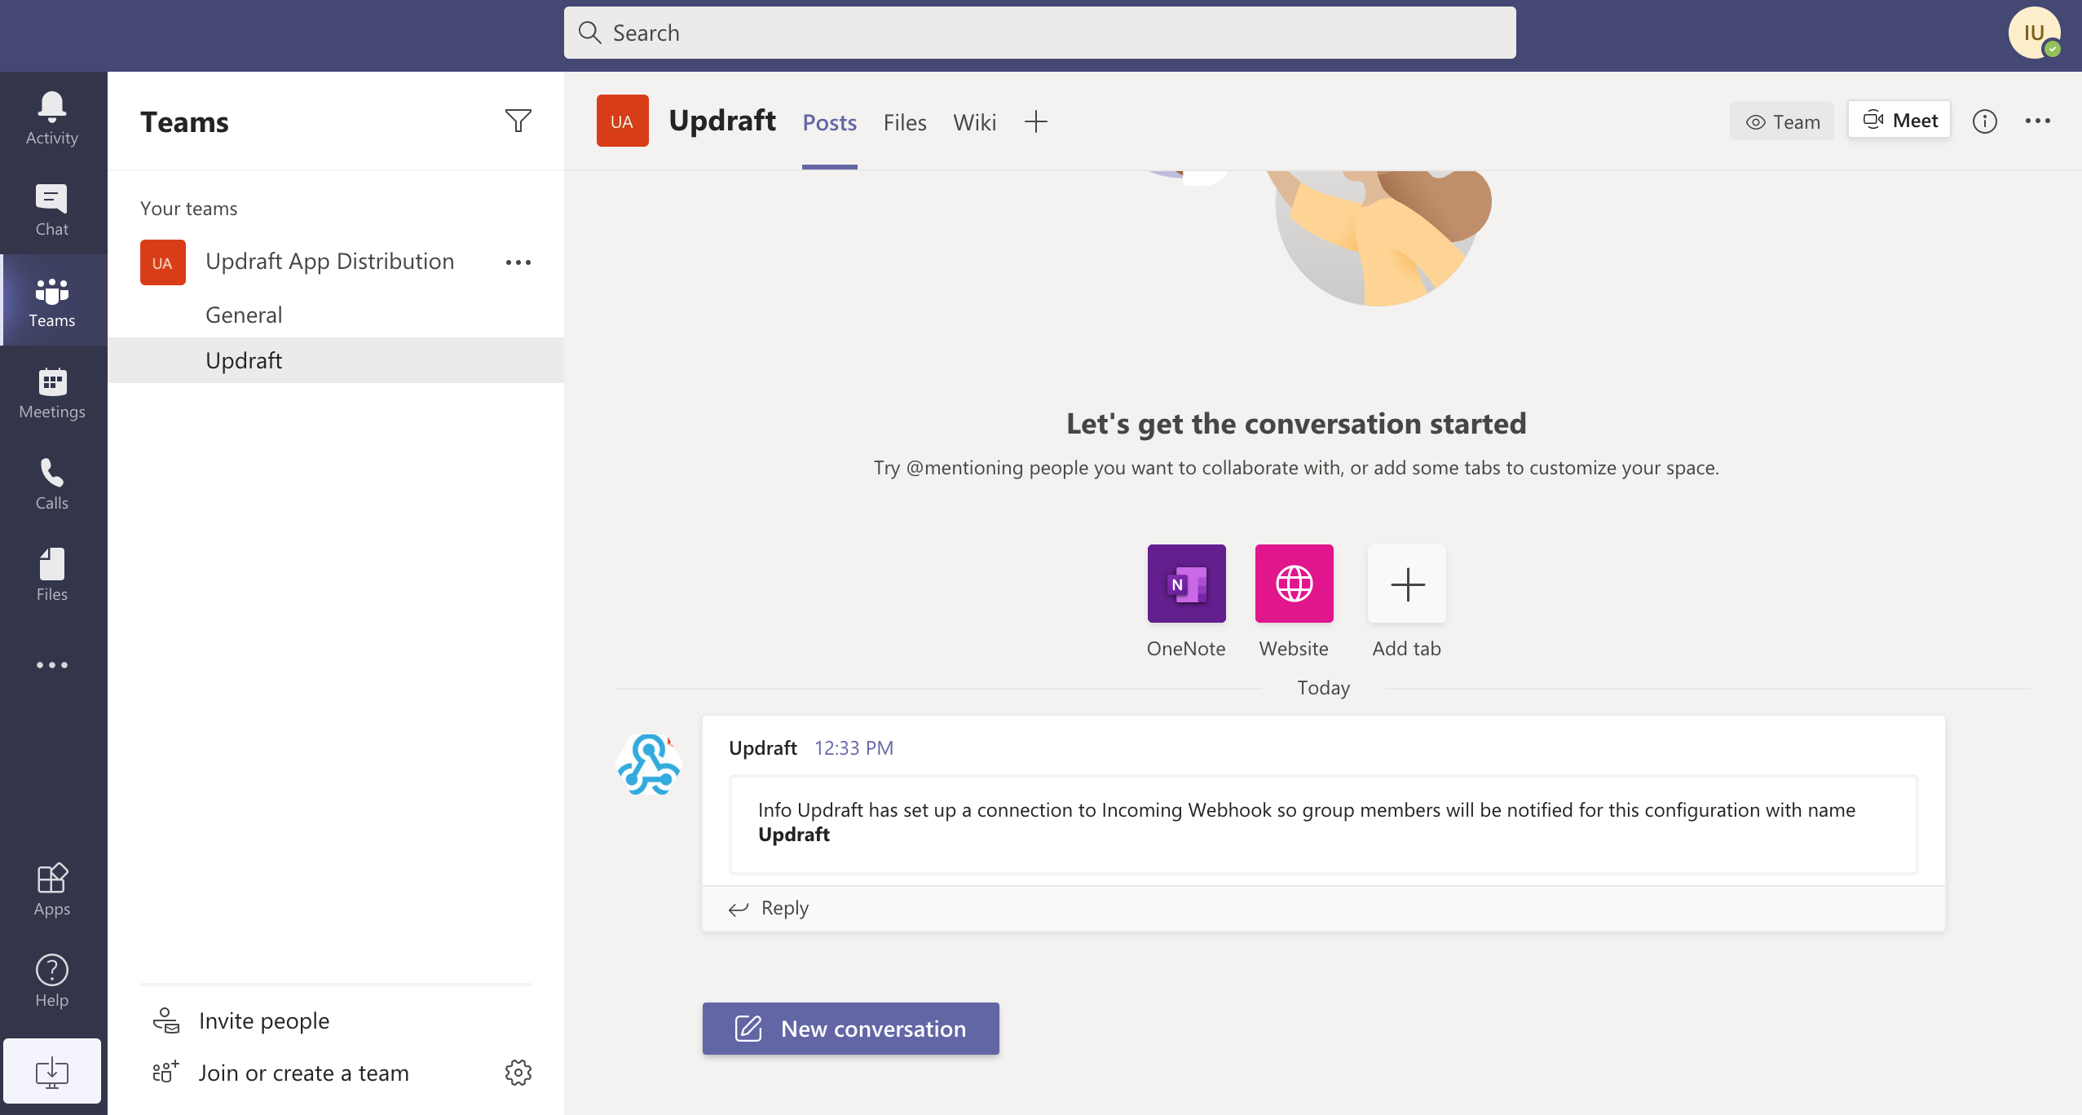Click the Updraft channel UA avatar

pyautogui.click(x=623, y=121)
